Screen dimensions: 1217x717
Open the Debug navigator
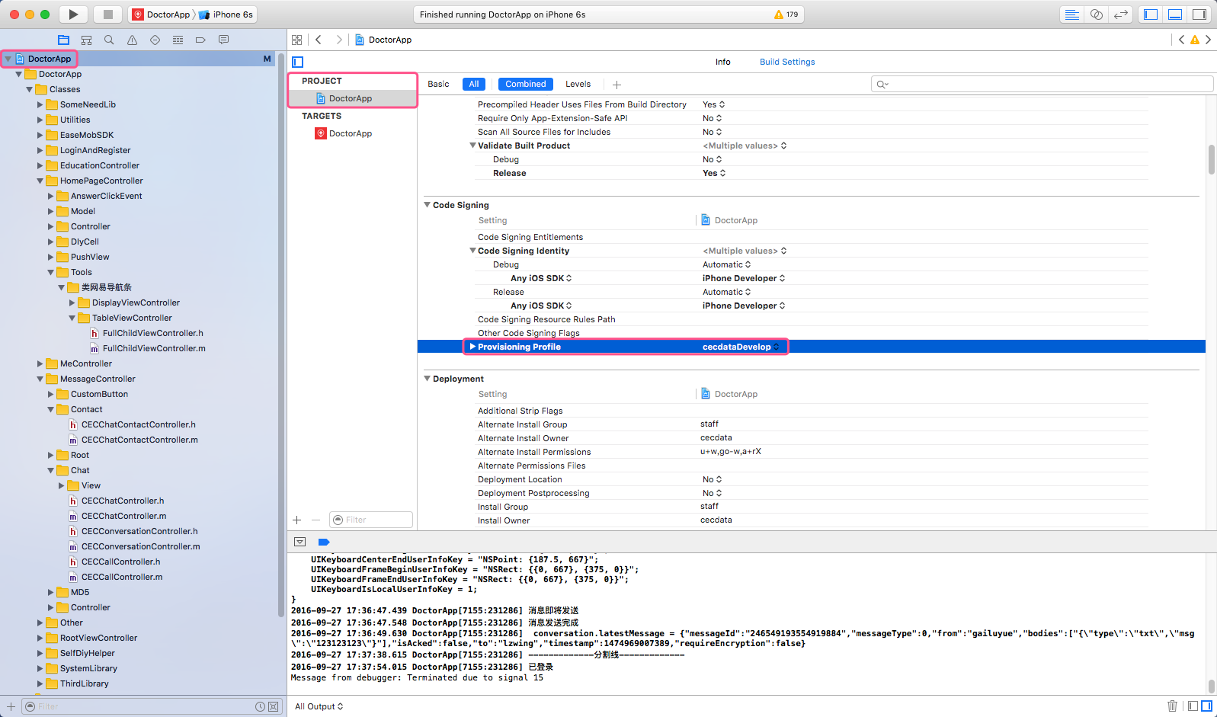pyautogui.click(x=178, y=40)
